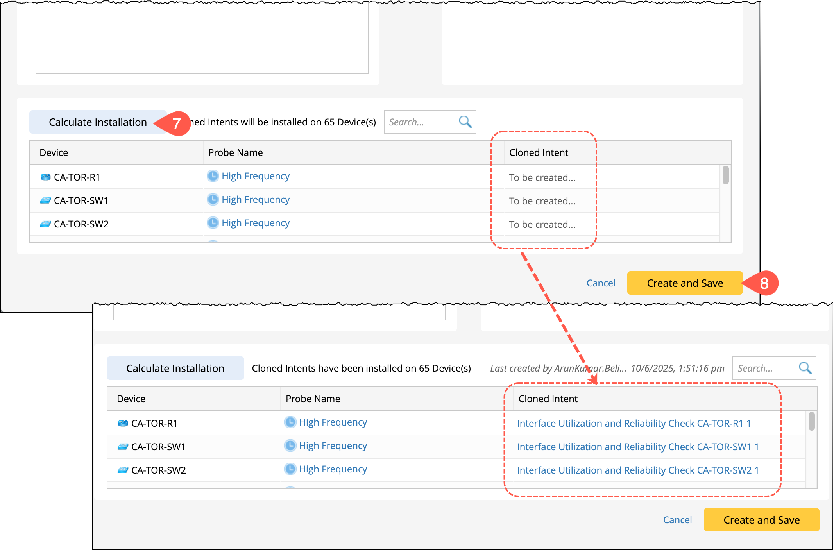Open Interface Utilization and Reliability Check CA-TOR-SW2 1
Viewport: 834px width, 551px height.
tap(637, 470)
